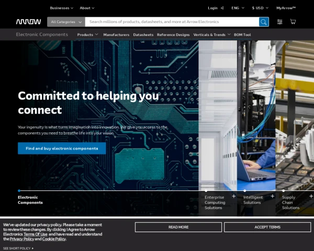Expand Enterprise Computing Solutions plus icon
314x251 pixels.
(x=233, y=197)
